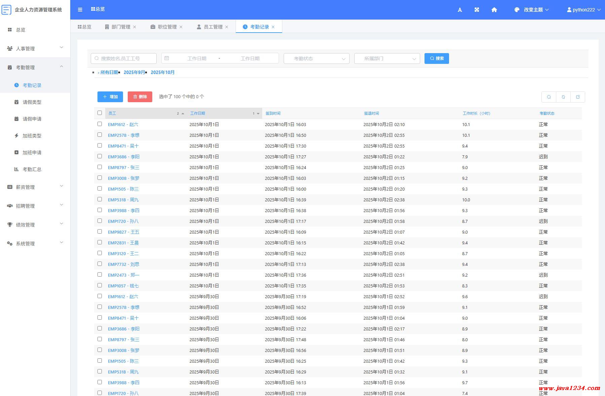Toggle fullscreen using the expand icon

(477, 10)
